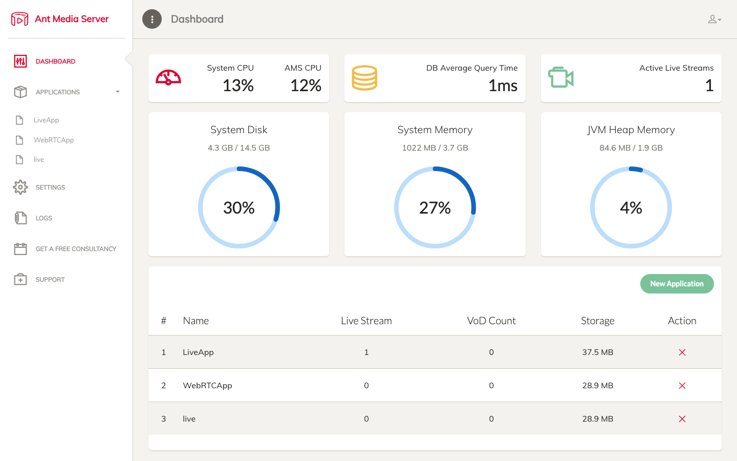
Task: Click the file icon beside WebRTCApp
Action: pos(19,140)
